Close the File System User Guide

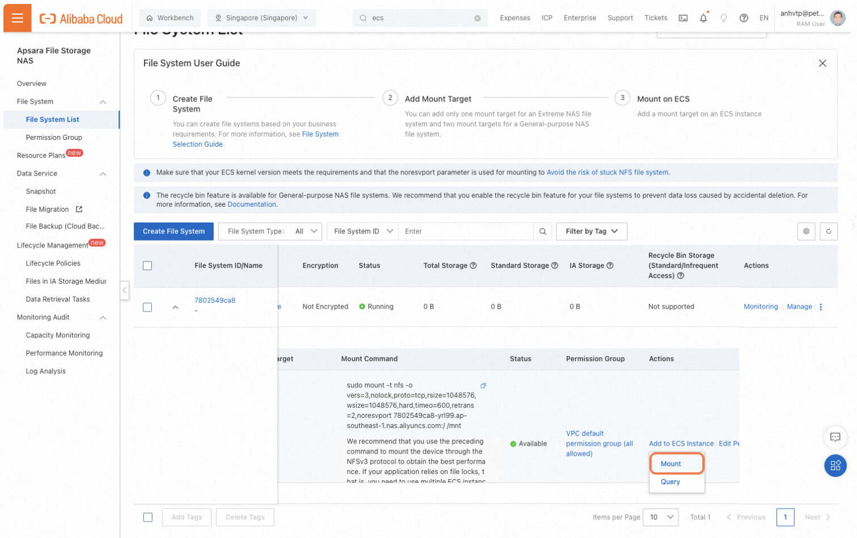point(822,63)
